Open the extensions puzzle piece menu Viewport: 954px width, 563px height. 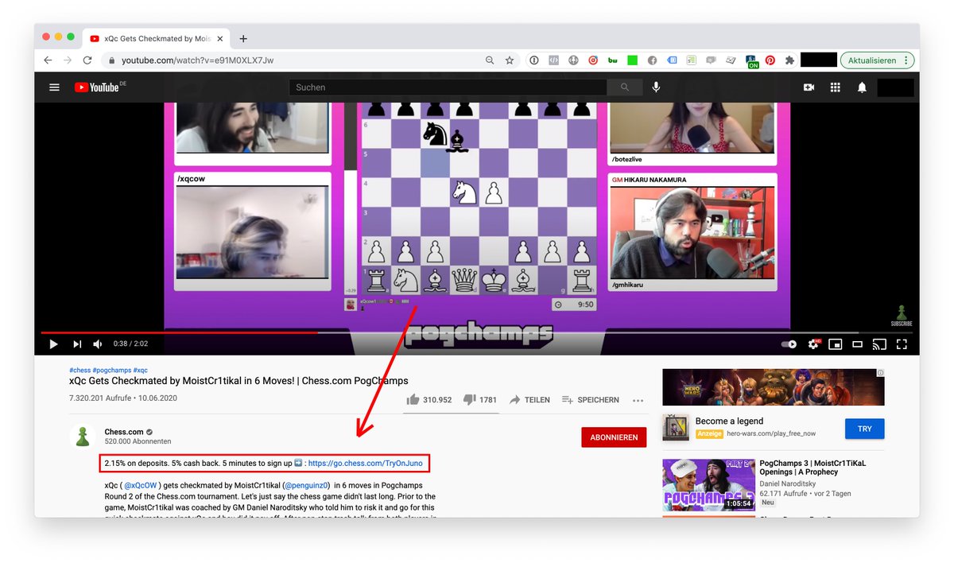click(789, 60)
